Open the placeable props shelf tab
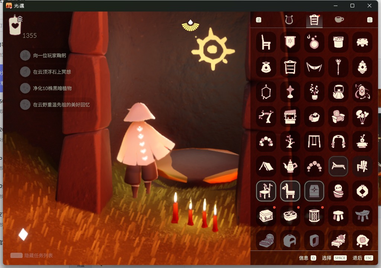Viewport: 381px width, 268px height. point(314,20)
